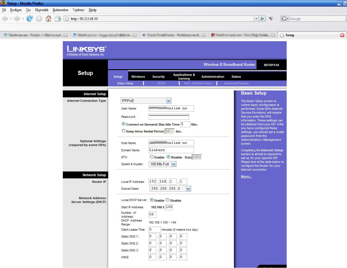The height and width of the screenshot is (268, 347).
Task: Open the Vis menu
Action: pyautogui.click(x=28, y=10)
